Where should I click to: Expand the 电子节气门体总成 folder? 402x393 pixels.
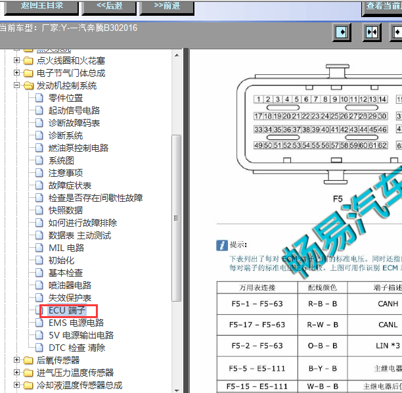point(16,73)
